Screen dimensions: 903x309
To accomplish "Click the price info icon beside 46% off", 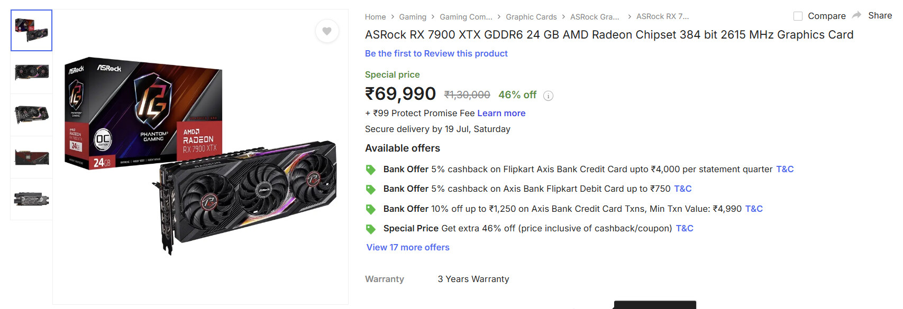I will [548, 96].
